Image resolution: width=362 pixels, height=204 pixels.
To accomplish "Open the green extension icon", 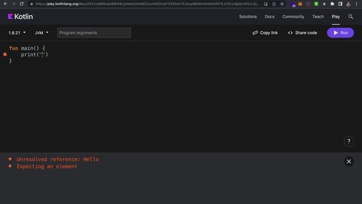I will pos(316,4).
